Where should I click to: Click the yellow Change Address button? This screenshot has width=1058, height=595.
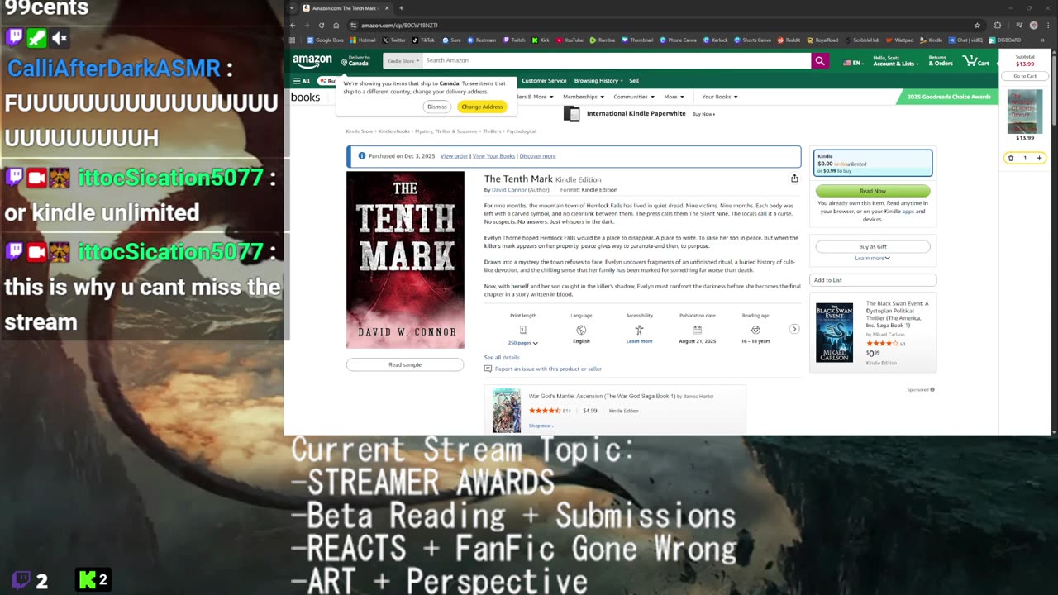tap(482, 107)
